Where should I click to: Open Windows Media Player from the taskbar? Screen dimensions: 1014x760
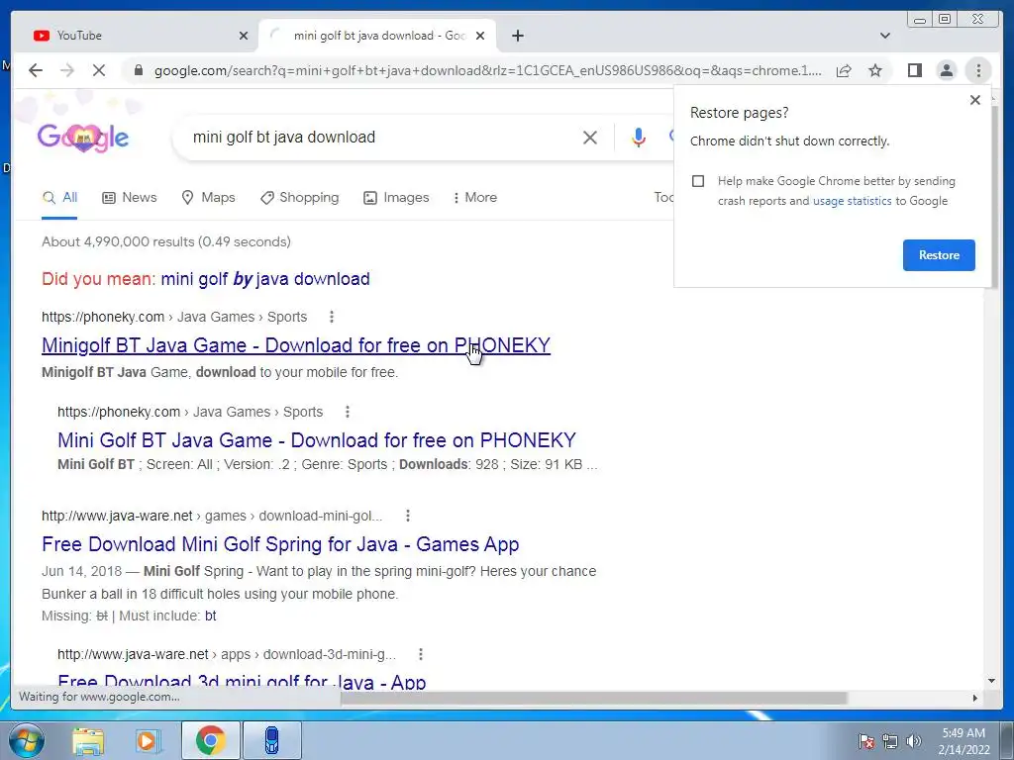(149, 740)
